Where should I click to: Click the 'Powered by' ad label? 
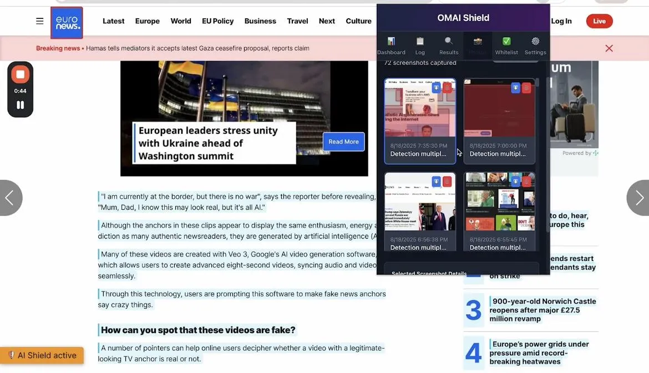click(580, 153)
